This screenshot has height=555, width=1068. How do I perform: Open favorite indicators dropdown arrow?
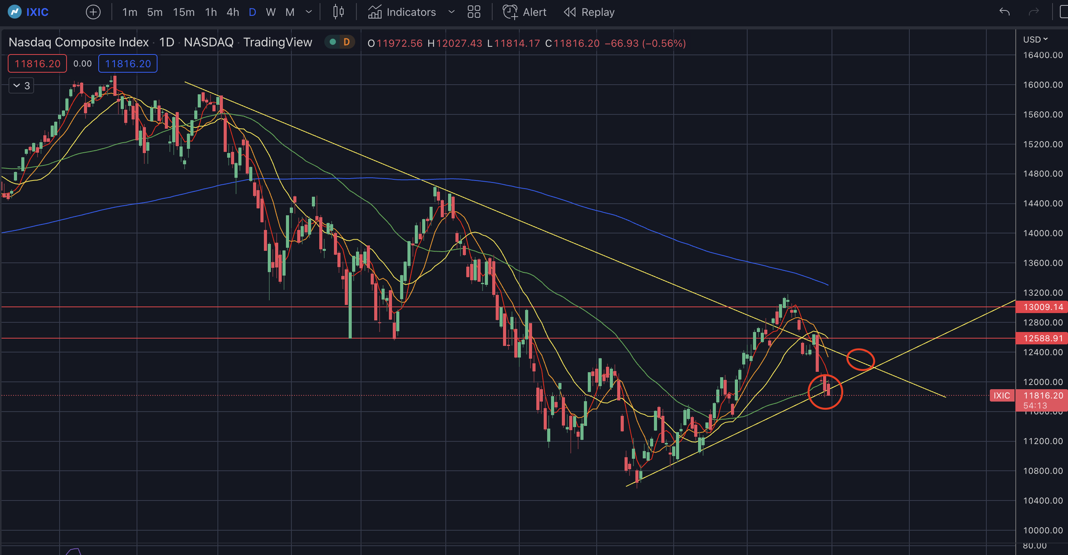[x=452, y=12]
